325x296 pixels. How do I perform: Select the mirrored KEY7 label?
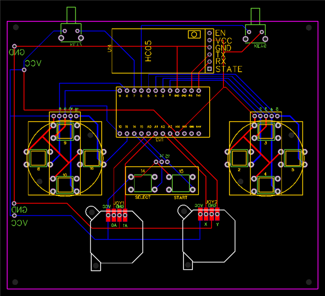(75, 45)
